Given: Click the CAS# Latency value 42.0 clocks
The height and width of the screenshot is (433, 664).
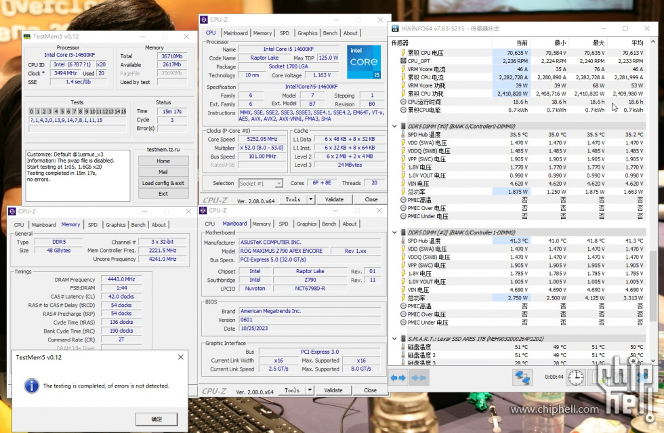Looking at the screenshot, I should (x=121, y=297).
